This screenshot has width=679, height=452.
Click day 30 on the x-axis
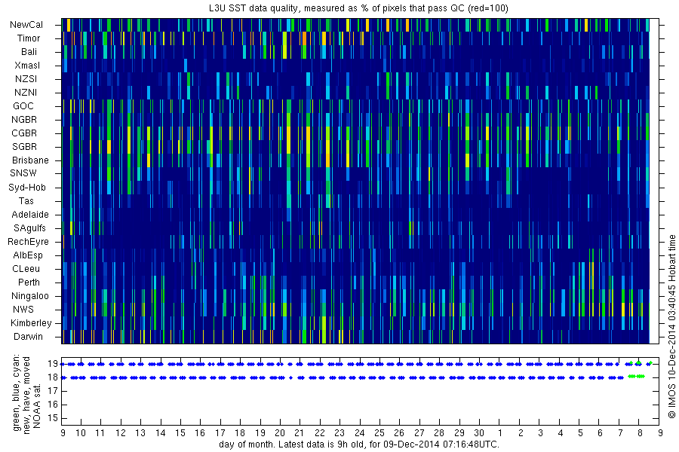pyautogui.click(x=478, y=433)
